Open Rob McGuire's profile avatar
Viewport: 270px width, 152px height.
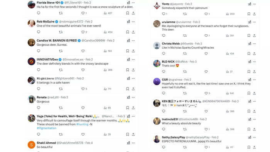(32, 24)
